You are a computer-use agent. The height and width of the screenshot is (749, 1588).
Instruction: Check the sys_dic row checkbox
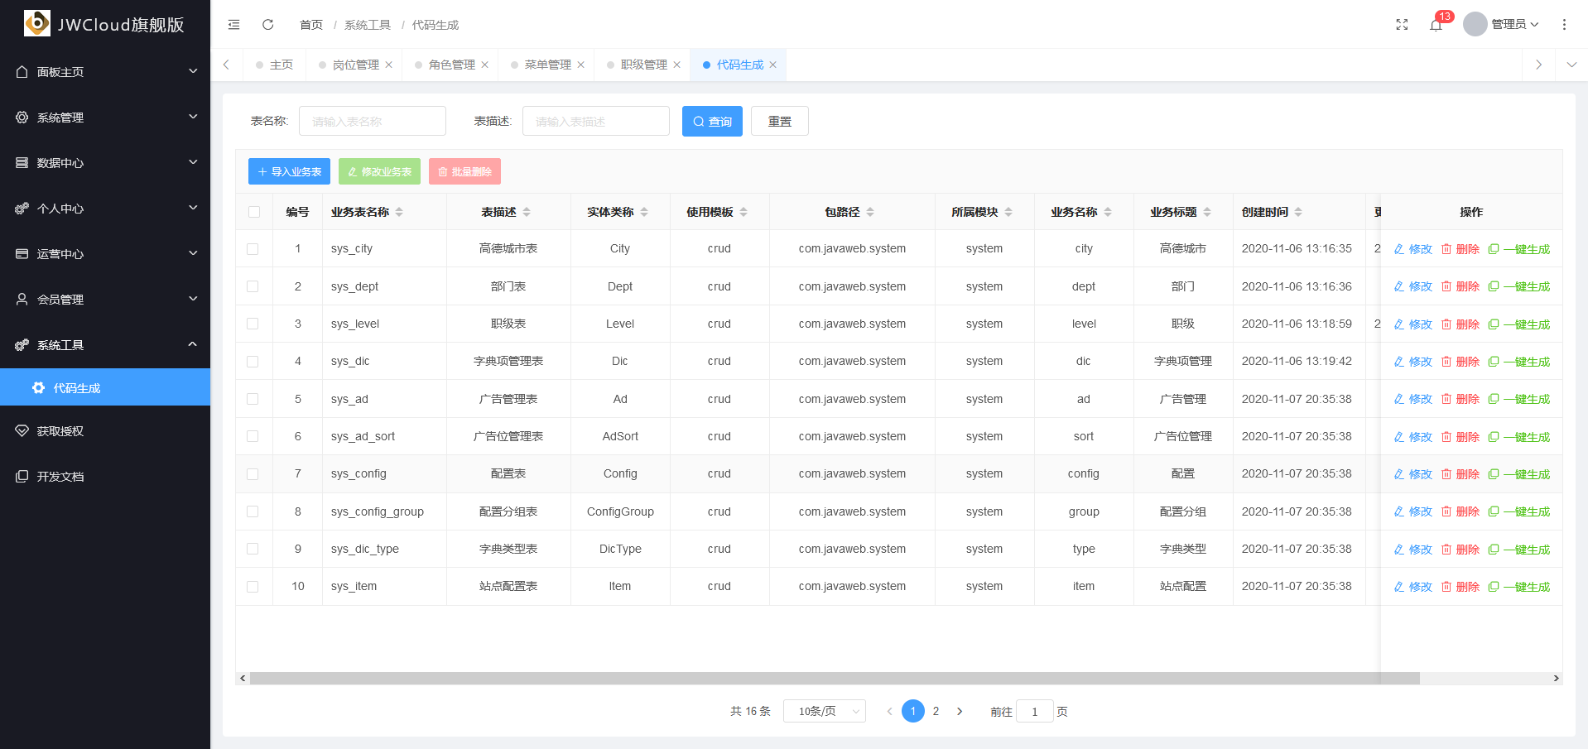pyautogui.click(x=253, y=362)
